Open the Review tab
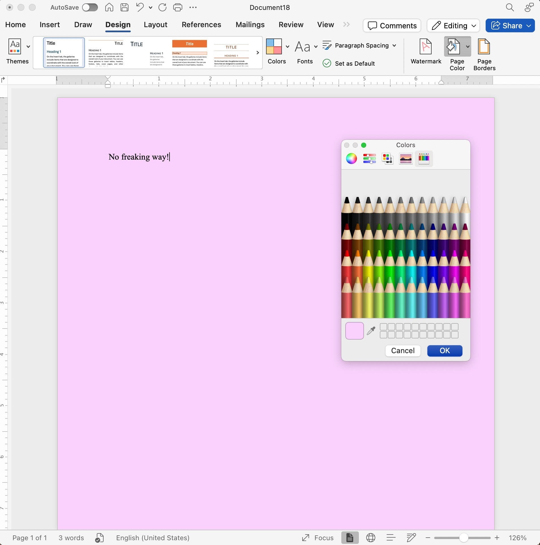 click(x=291, y=25)
